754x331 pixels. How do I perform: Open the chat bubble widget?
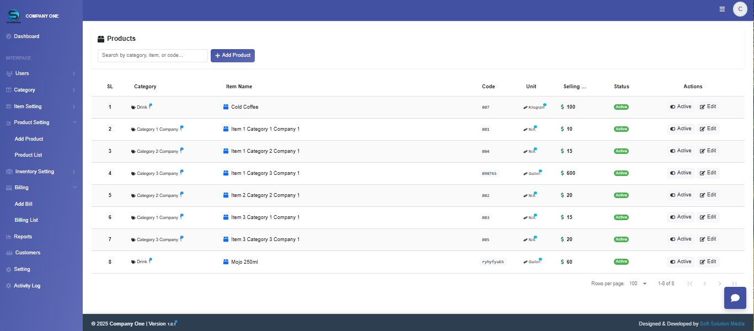pos(735,298)
